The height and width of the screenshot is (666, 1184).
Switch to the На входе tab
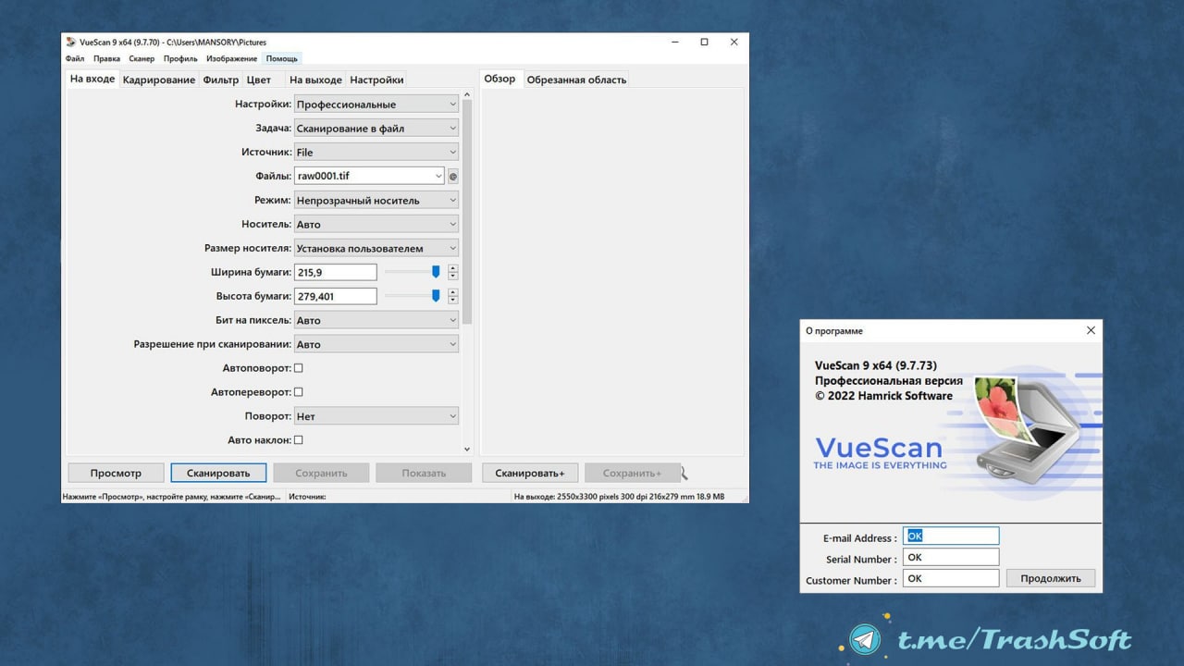92,79
